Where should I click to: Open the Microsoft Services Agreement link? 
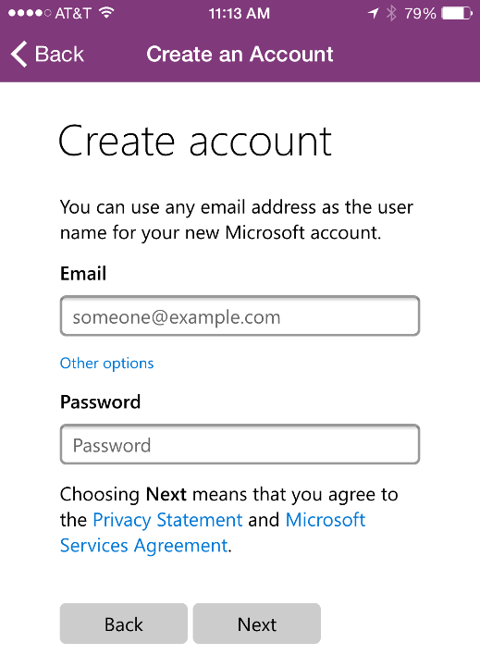pos(213,533)
